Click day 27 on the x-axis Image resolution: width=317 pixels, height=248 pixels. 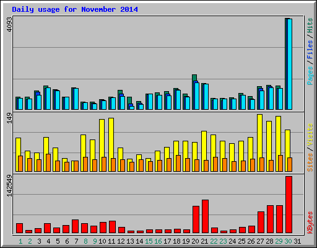coord(260,241)
